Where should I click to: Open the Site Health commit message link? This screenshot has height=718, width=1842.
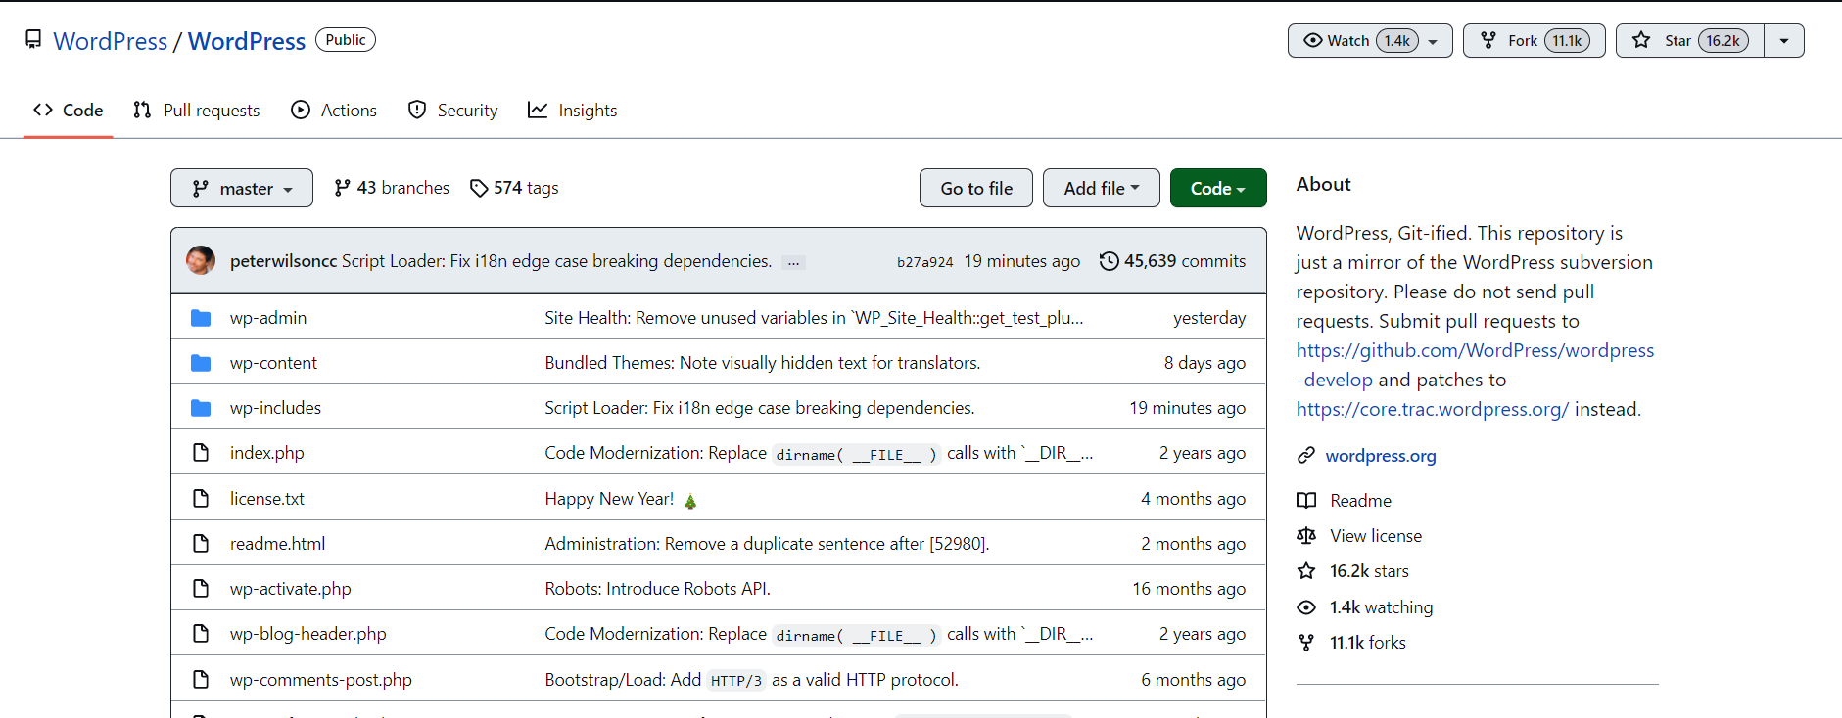coord(814,318)
